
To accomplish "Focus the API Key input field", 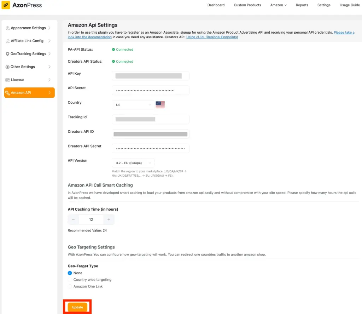I will [151, 76].
